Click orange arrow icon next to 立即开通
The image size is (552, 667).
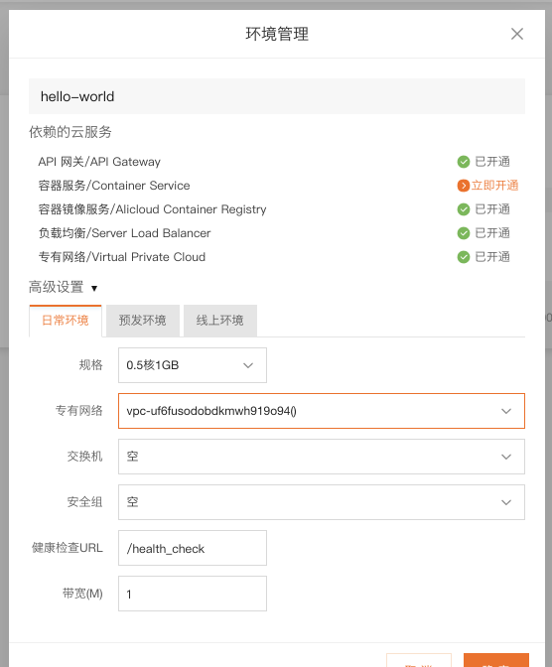click(x=463, y=186)
